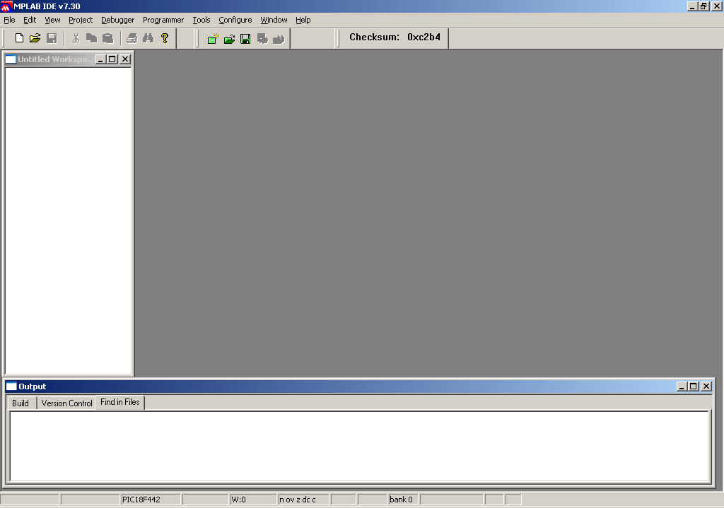The width and height of the screenshot is (724, 508).
Task: Open the Window menu
Action: [274, 20]
